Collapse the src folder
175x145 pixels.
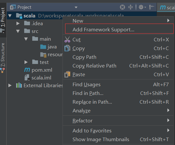click(18, 31)
